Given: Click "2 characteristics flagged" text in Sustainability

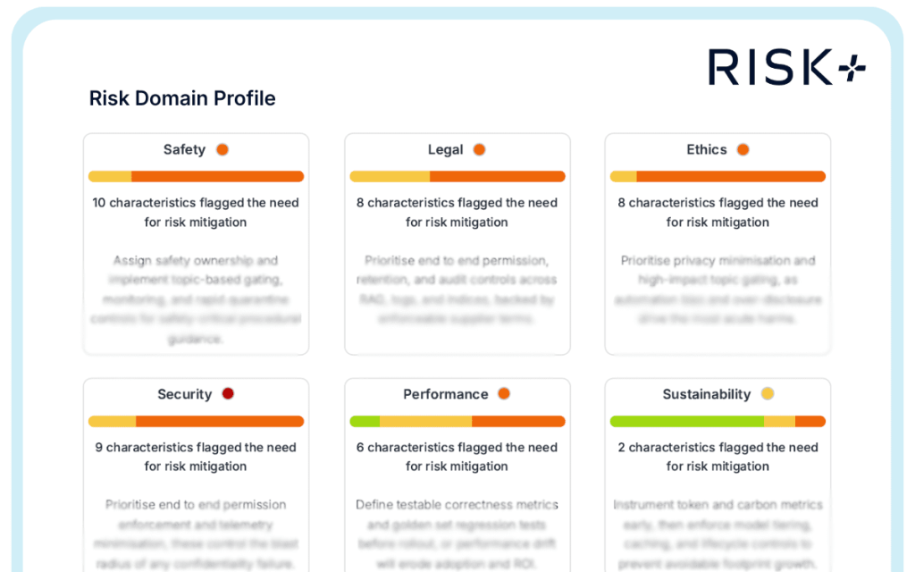Looking at the screenshot, I should coord(718,448).
